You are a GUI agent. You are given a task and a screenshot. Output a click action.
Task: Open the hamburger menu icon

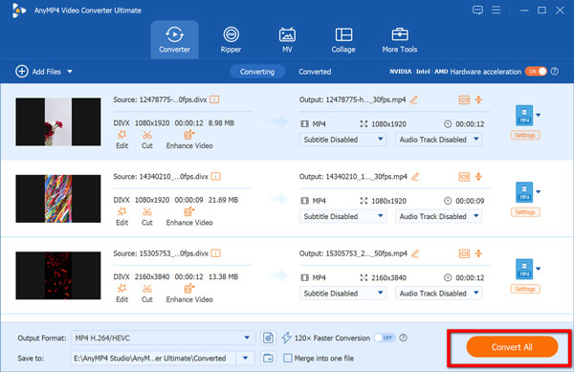(496, 10)
